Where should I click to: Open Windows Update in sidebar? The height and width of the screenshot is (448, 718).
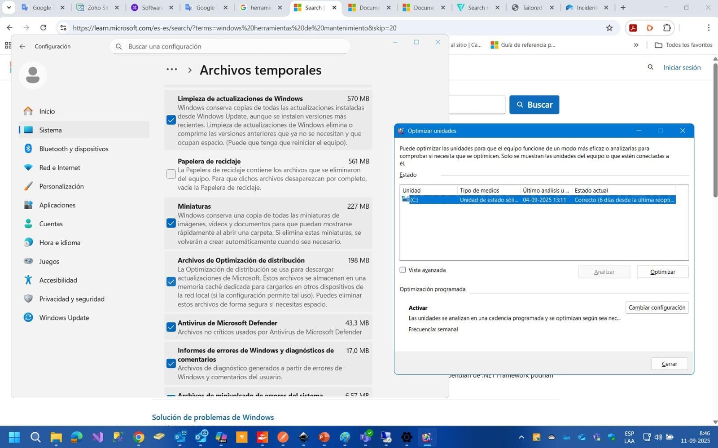pyautogui.click(x=64, y=317)
